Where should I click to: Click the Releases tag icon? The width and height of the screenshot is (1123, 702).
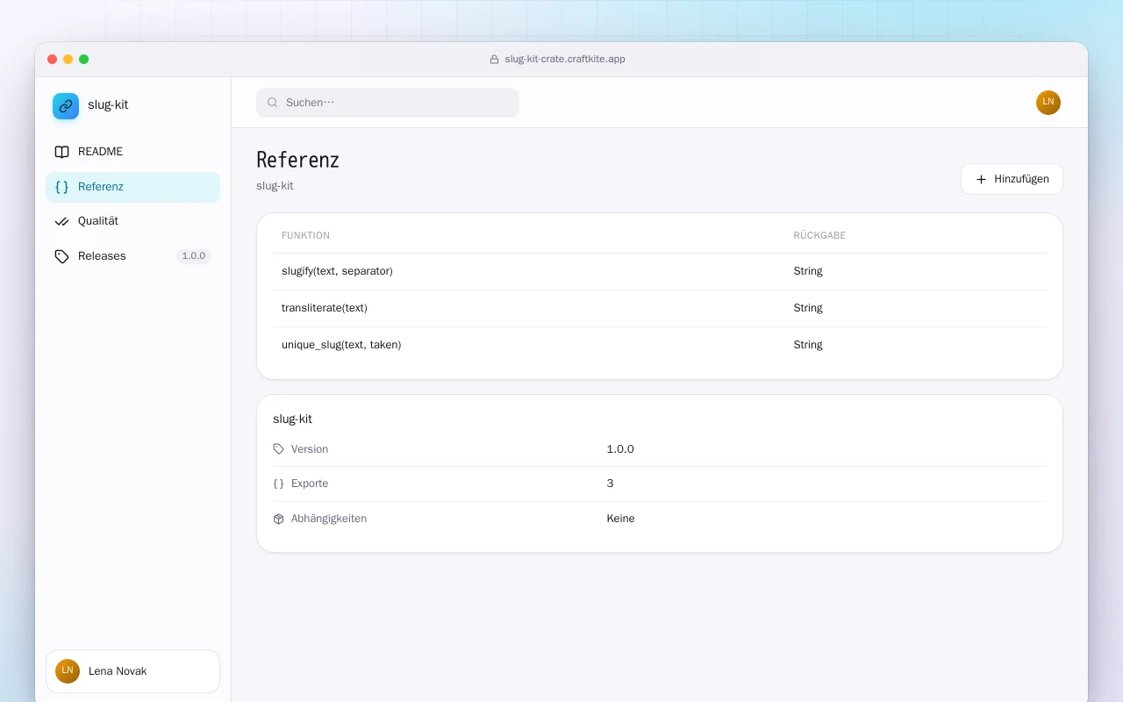[x=61, y=256]
